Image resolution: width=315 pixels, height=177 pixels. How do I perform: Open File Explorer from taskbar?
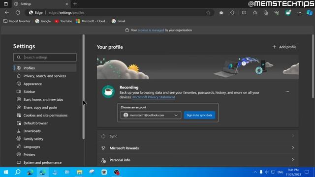(x=80, y=172)
